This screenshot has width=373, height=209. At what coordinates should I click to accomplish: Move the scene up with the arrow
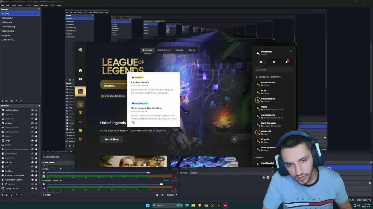[x=16, y=101]
